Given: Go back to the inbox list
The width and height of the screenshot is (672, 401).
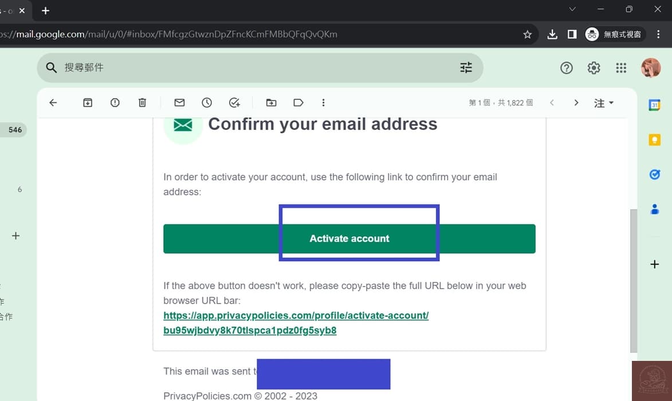Looking at the screenshot, I should (x=53, y=103).
